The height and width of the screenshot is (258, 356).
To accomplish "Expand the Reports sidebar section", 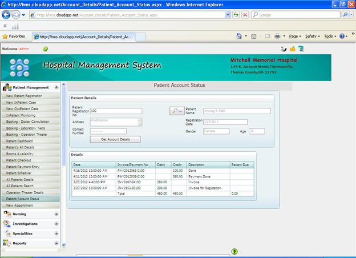I will coord(56,243).
